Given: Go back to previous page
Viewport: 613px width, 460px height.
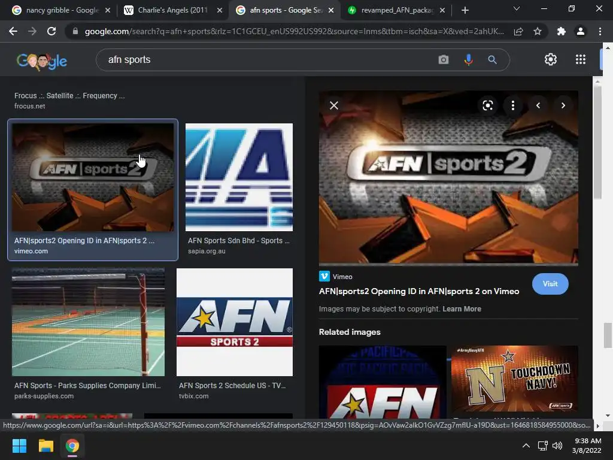Looking at the screenshot, I should click(13, 31).
